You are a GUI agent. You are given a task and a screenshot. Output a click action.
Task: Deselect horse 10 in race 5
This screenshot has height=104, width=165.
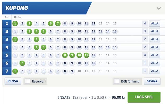point(79,55)
